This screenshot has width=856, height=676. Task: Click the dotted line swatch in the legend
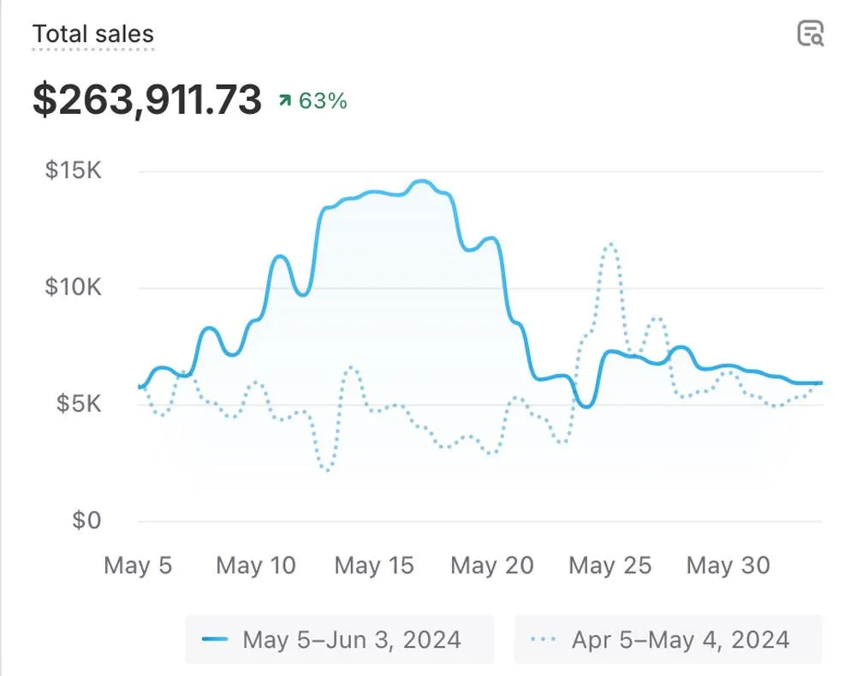[x=543, y=639]
